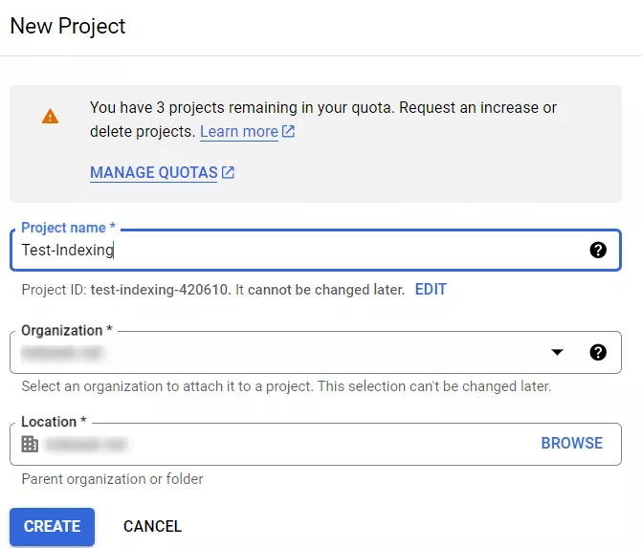Click the external link icon beside MANAGE QUOTAS
642x548 pixels.
coord(228,173)
